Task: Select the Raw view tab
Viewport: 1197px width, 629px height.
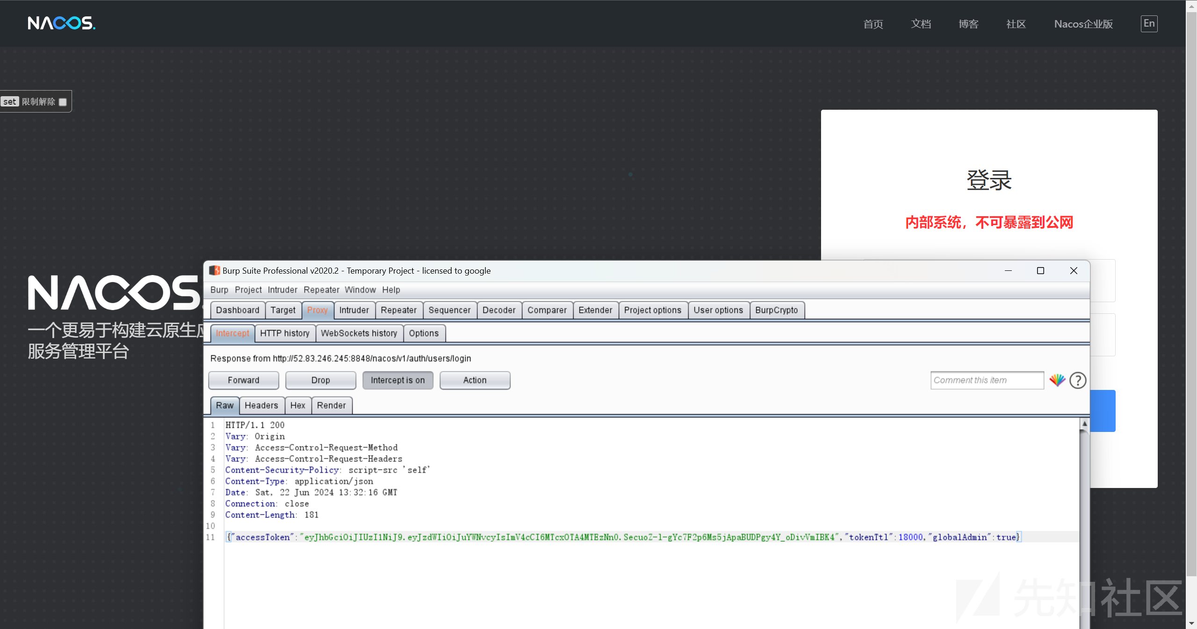Action: pos(224,405)
